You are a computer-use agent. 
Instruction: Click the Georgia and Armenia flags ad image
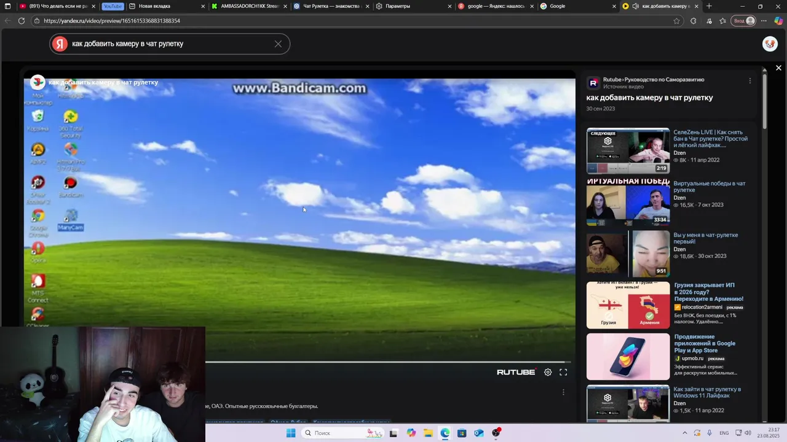(628, 305)
